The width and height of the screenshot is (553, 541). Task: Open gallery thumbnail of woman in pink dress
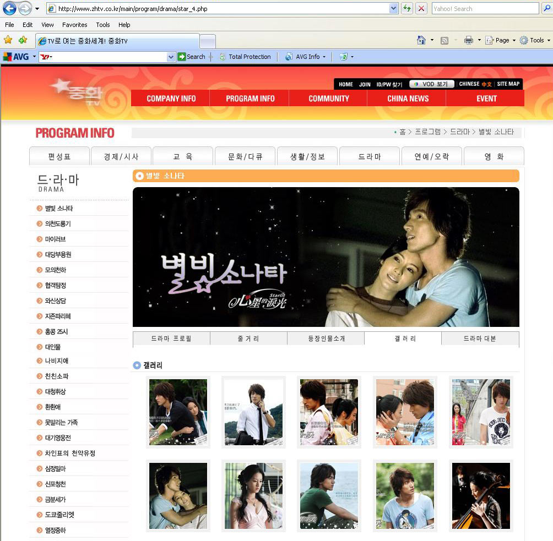253,495
